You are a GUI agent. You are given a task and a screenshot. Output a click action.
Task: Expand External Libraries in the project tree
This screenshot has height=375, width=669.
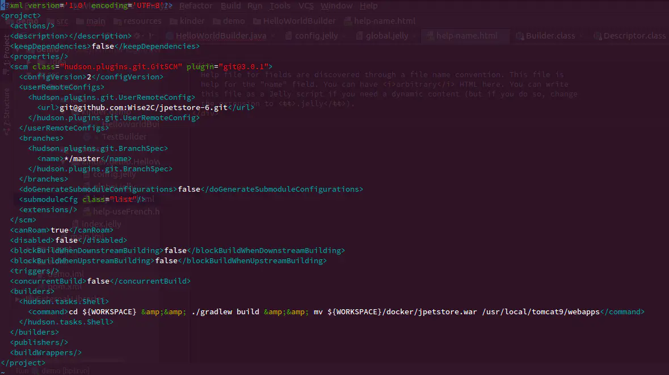(17, 300)
